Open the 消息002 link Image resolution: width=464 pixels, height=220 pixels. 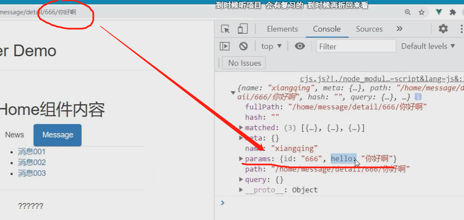(x=31, y=163)
